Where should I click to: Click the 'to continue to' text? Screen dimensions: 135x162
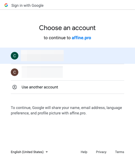[57, 38]
